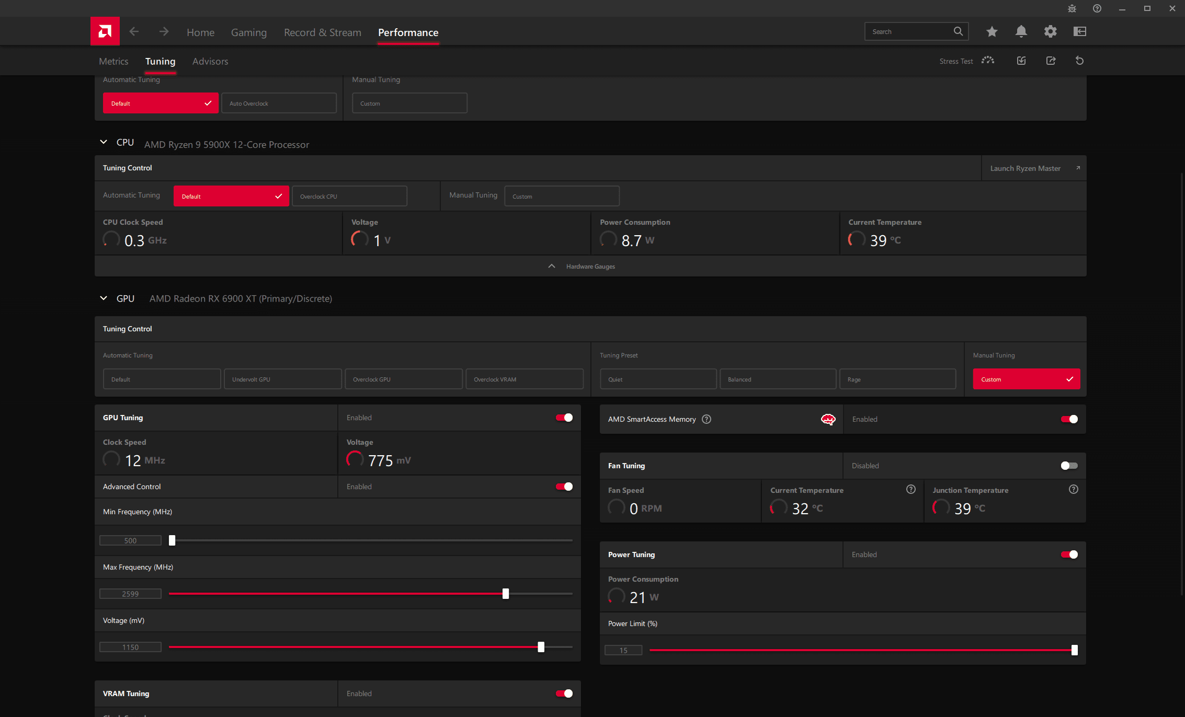Click Max Frequency slider handle

coord(506,594)
